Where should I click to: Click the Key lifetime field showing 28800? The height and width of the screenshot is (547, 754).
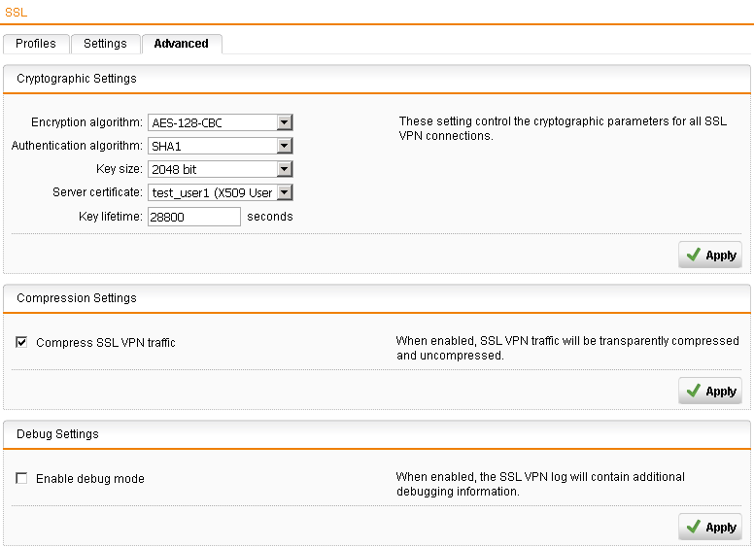click(193, 217)
